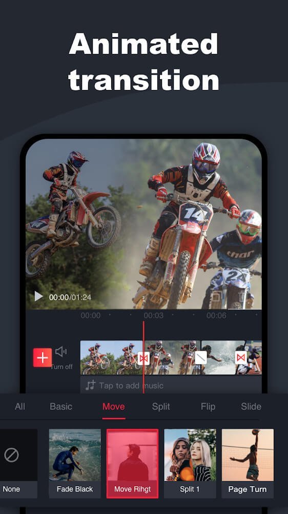The width and height of the screenshot is (288, 514).
Task: Open first red transition marker between clips
Action: click(x=143, y=358)
